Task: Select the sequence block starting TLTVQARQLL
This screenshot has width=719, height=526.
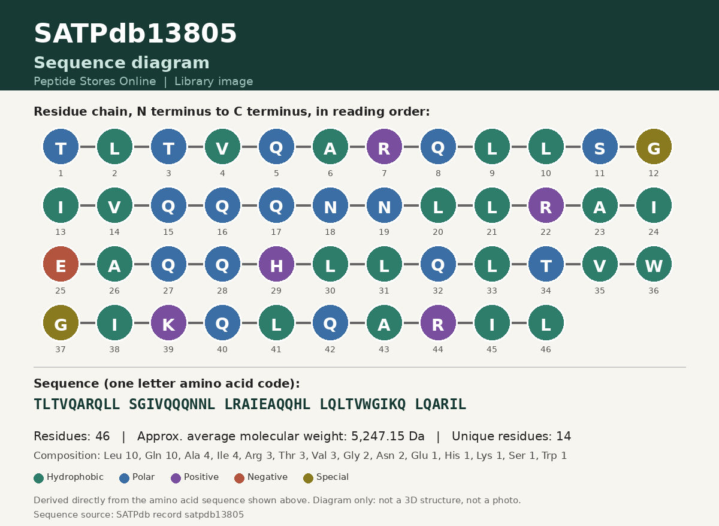Action: click(77, 405)
